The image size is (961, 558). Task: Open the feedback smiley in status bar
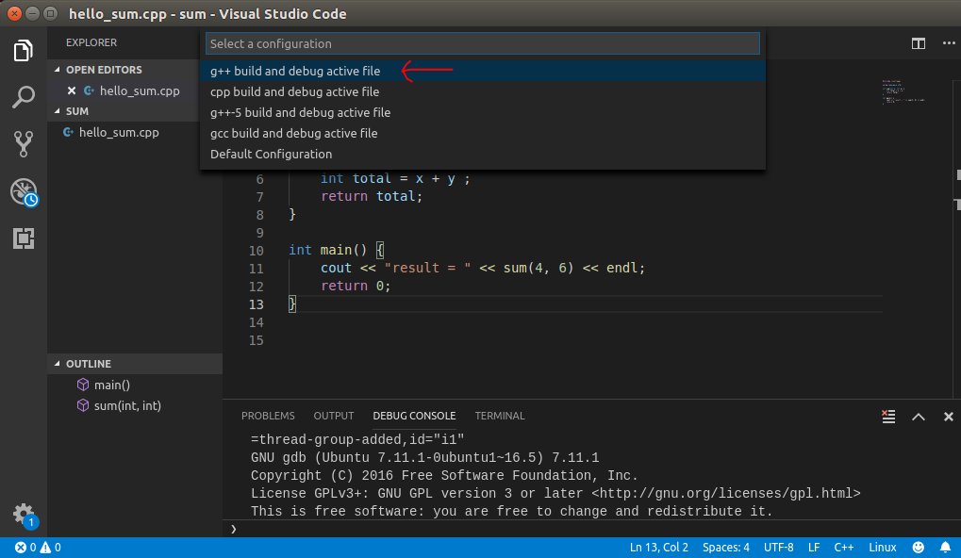pos(919,547)
